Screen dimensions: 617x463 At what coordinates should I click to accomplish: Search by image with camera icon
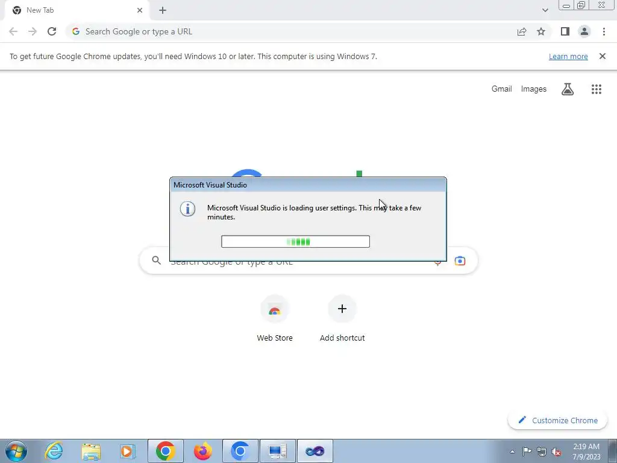(x=460, y=260)
